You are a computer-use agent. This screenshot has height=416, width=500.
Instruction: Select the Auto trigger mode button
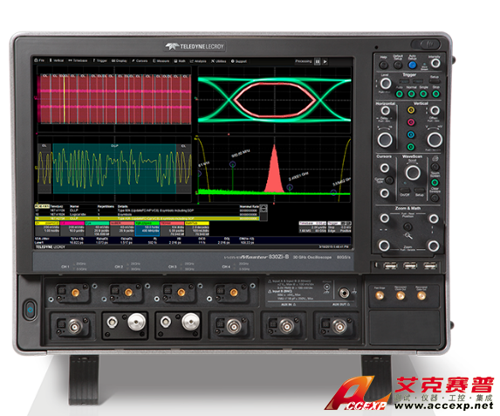coord(400,94)
